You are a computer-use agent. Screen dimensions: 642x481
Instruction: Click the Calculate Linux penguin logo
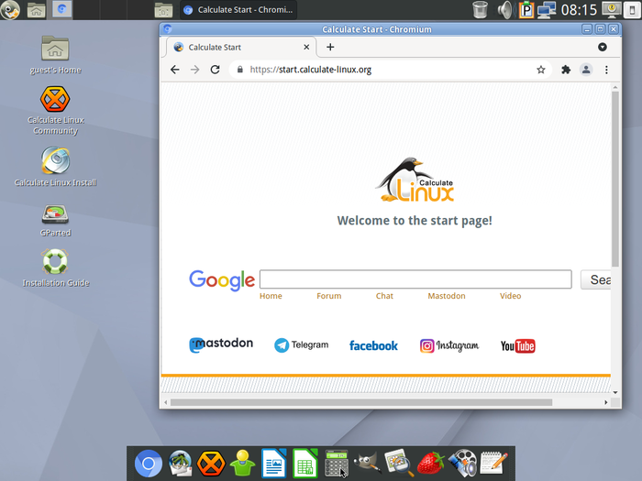(x=415, y=180)
